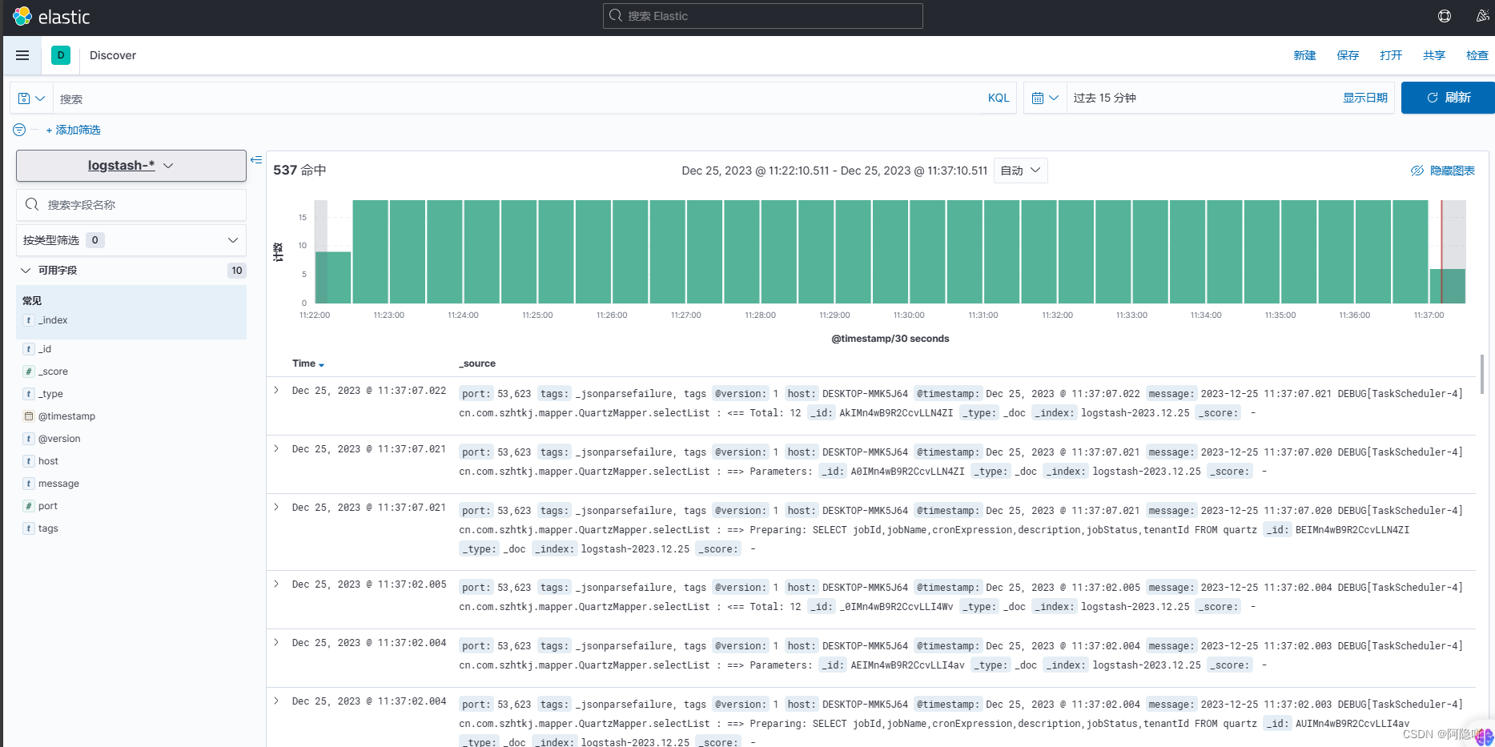
Task: Click 打开 in the top action menu
Action: click(1391, 55)
